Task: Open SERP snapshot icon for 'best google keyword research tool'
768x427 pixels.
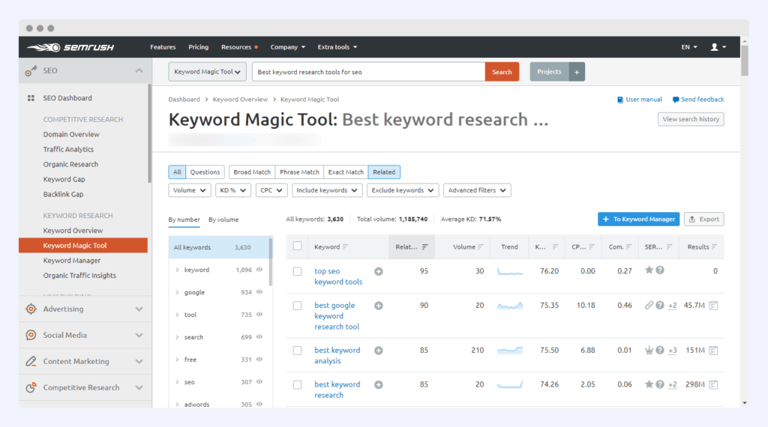Action: (x=714, y=306)
